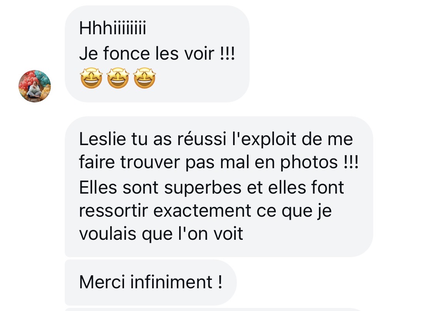Click the "Merci infiniment !" message bubble

(x=151, y=283)
